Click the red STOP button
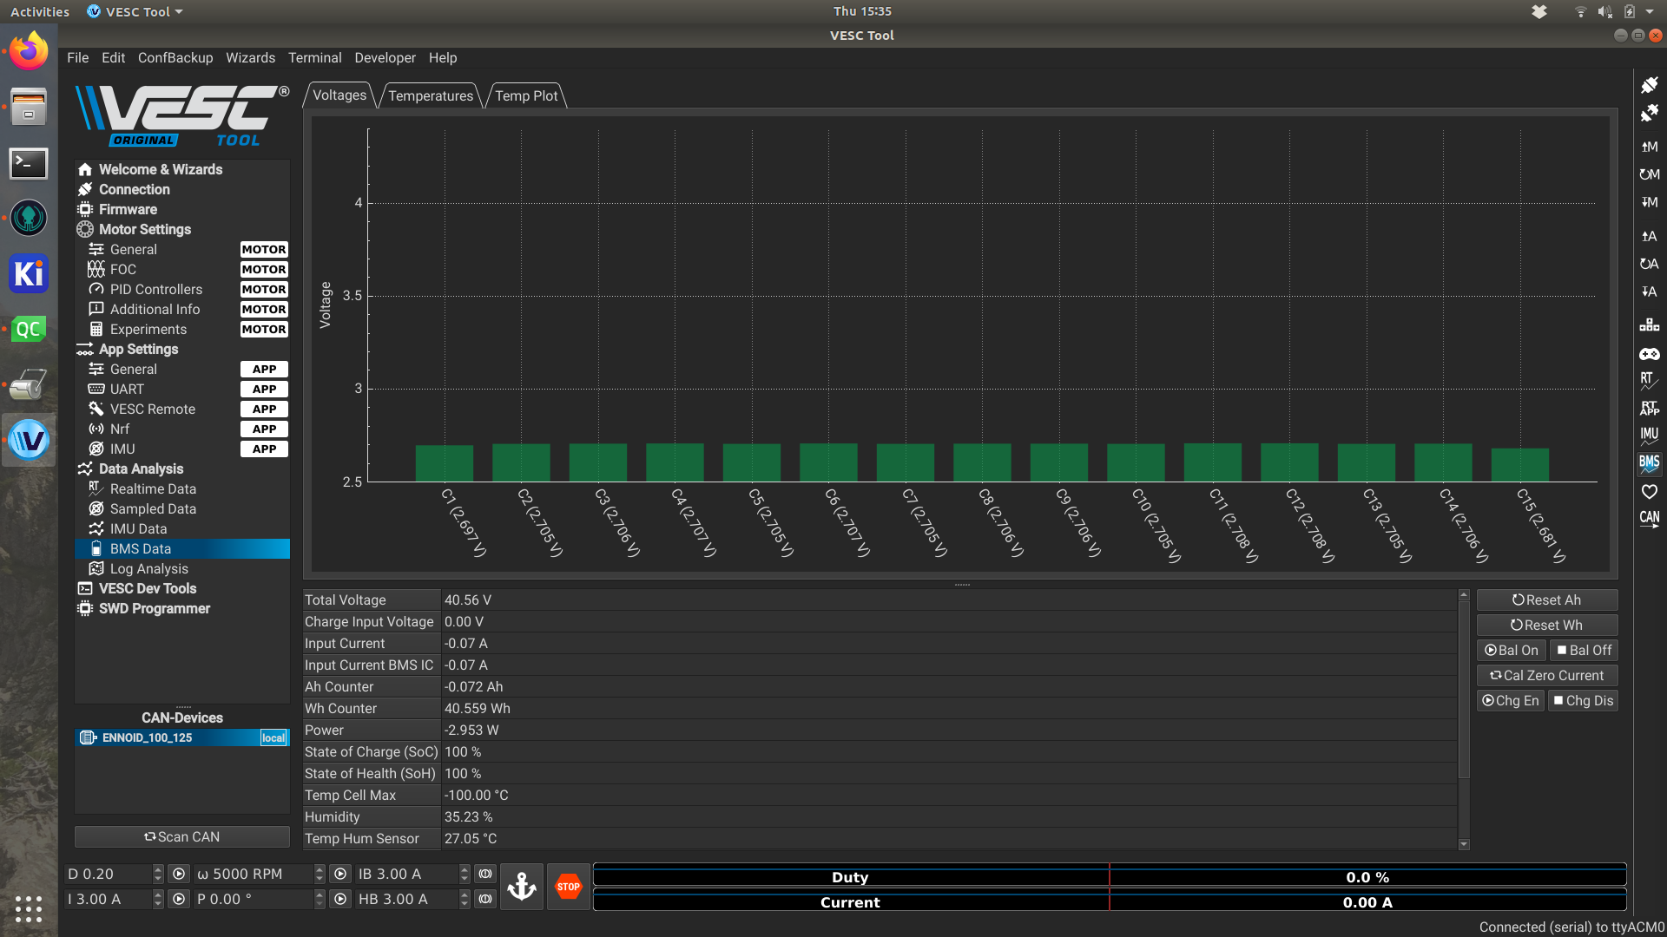 point(569,887)
